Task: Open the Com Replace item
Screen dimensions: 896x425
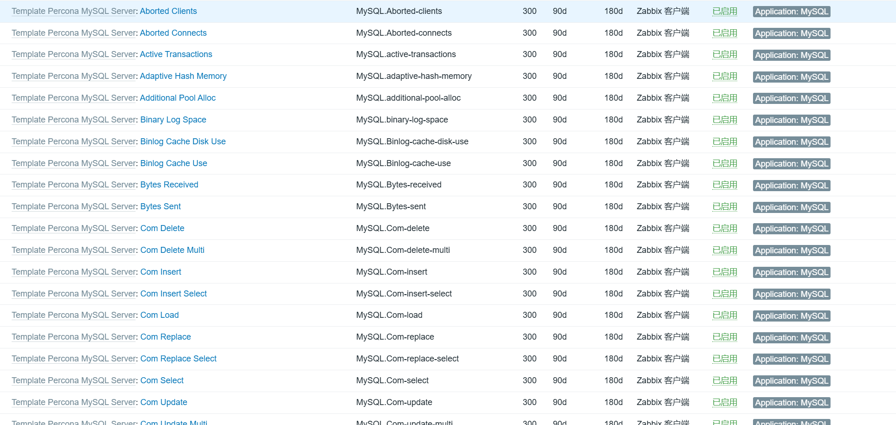Action: [x=166, y=337]
